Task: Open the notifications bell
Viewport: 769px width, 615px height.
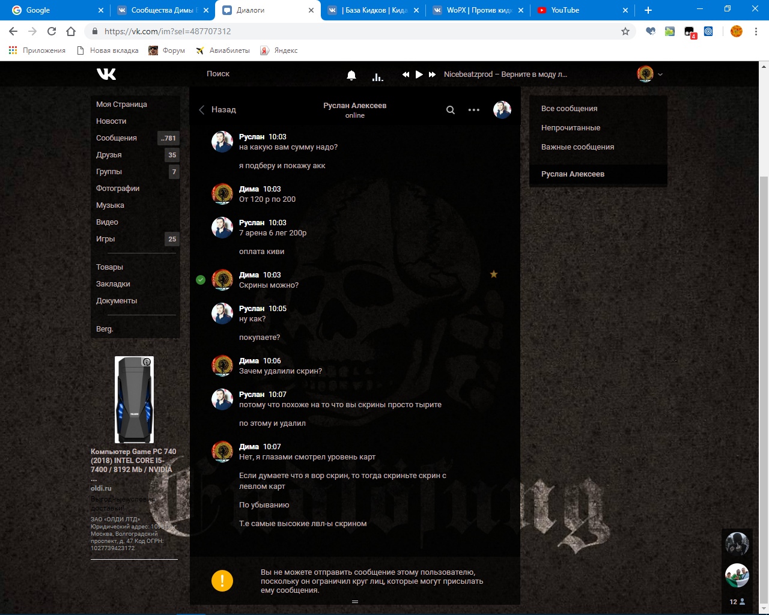Action: click(351, 75)
